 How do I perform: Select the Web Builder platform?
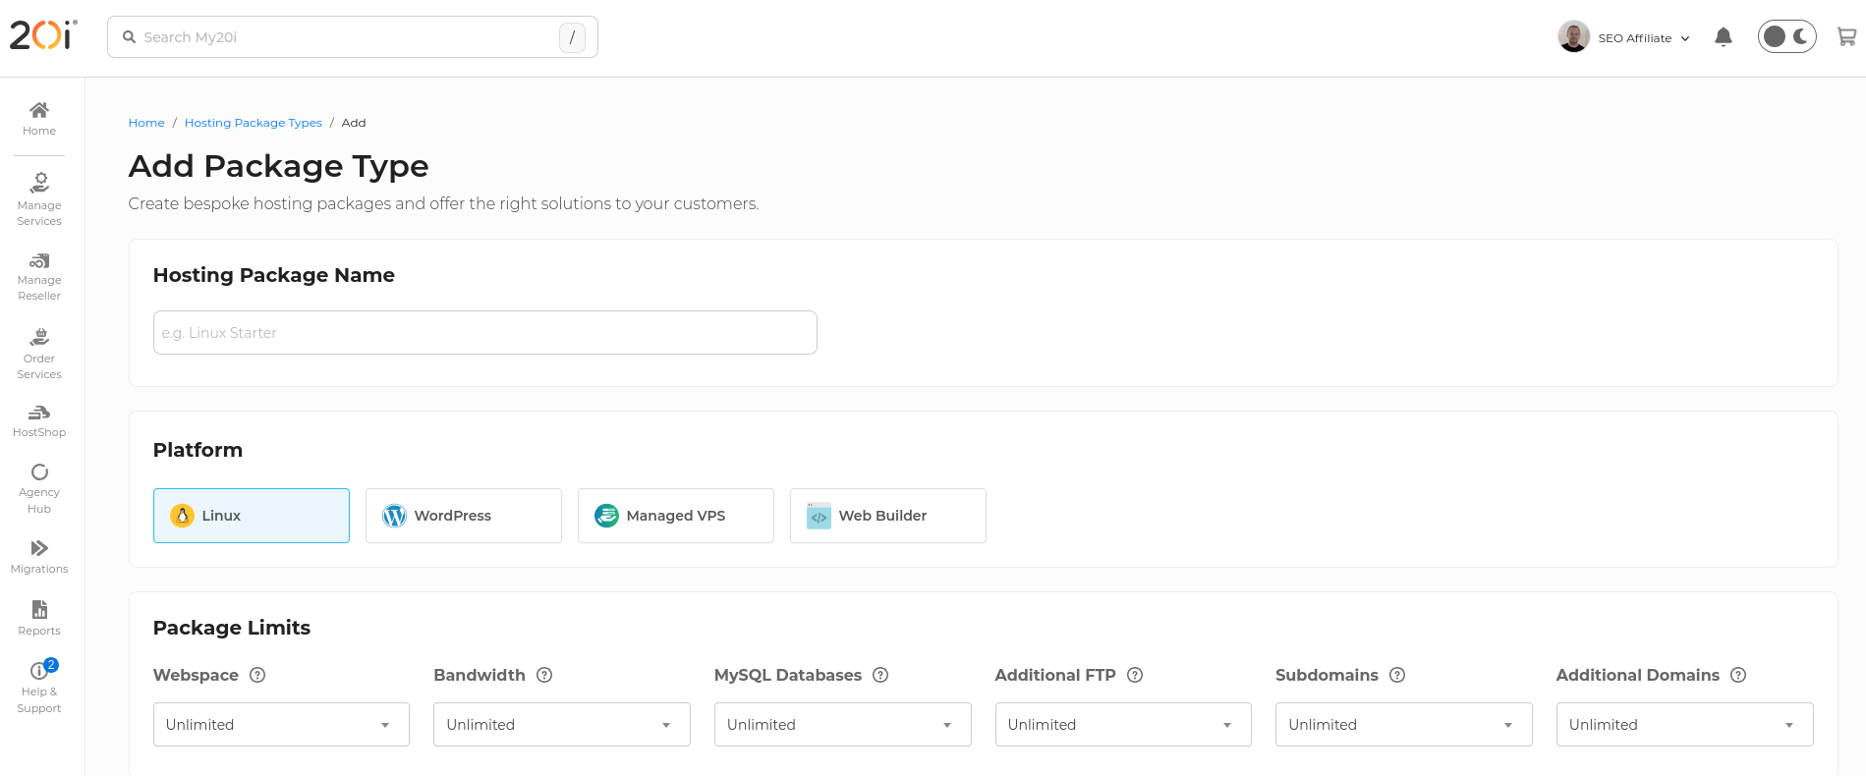(x=888, y=516)
